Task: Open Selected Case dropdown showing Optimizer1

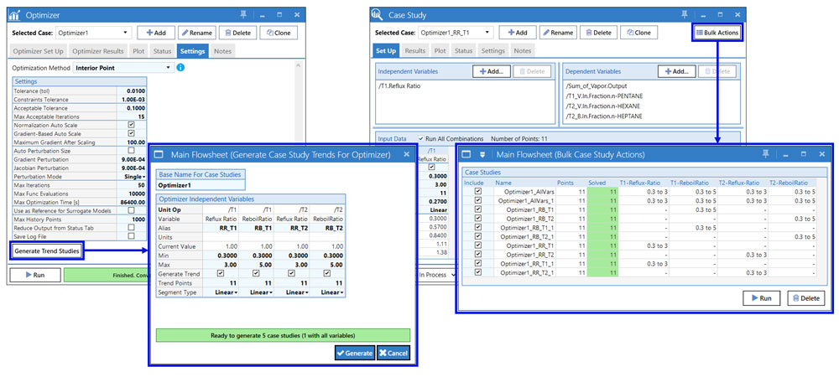Action: click(93, 33)
